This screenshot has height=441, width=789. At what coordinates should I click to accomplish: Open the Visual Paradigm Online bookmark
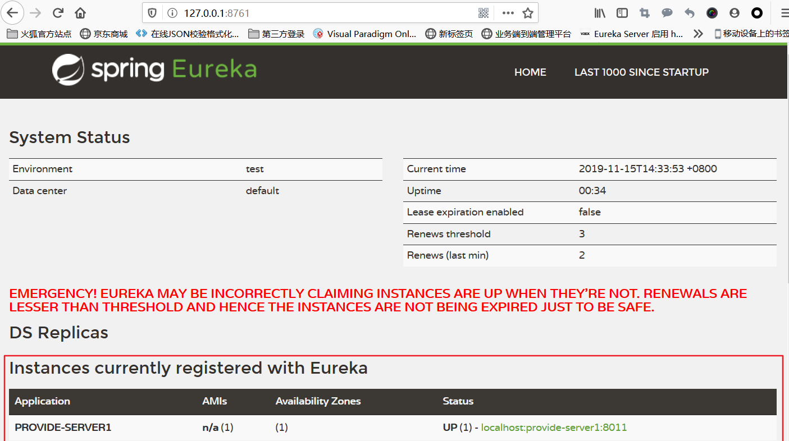[x=365, y=34]
